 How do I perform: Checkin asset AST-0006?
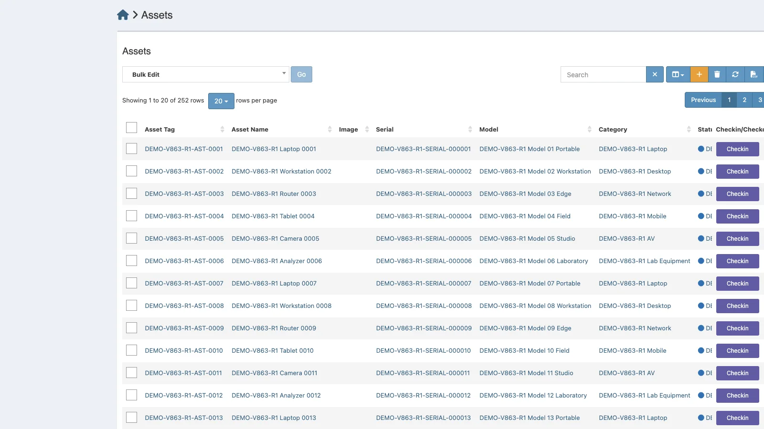click(x=737, y=261)
